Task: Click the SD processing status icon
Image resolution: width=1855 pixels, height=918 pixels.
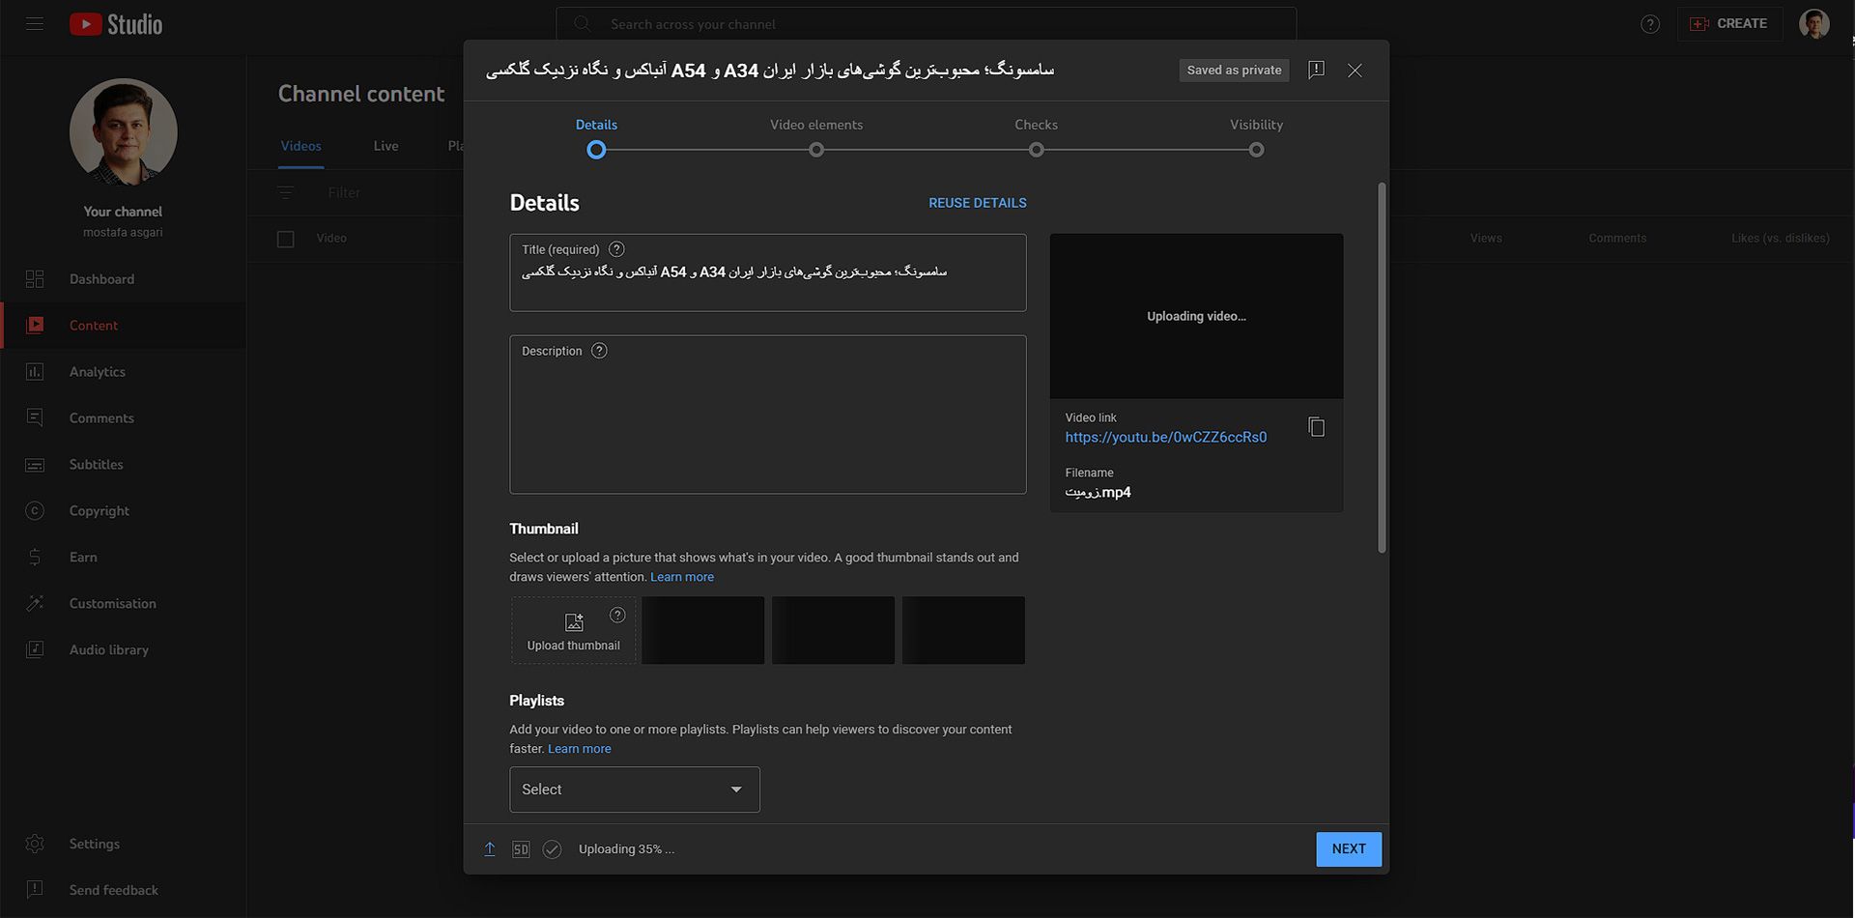Action: [x=521, y=849]
